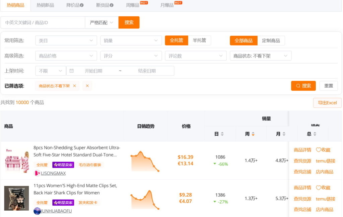
Task: Open the info icon next to 降价品
Action: [x=81, y=5]
